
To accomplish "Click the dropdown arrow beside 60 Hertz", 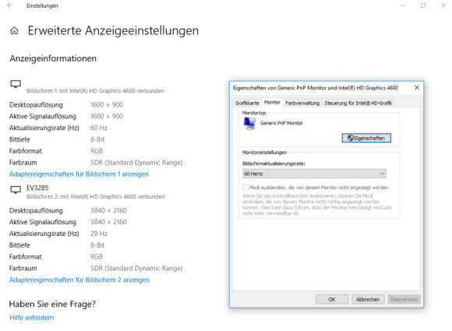I will (382, 174).
